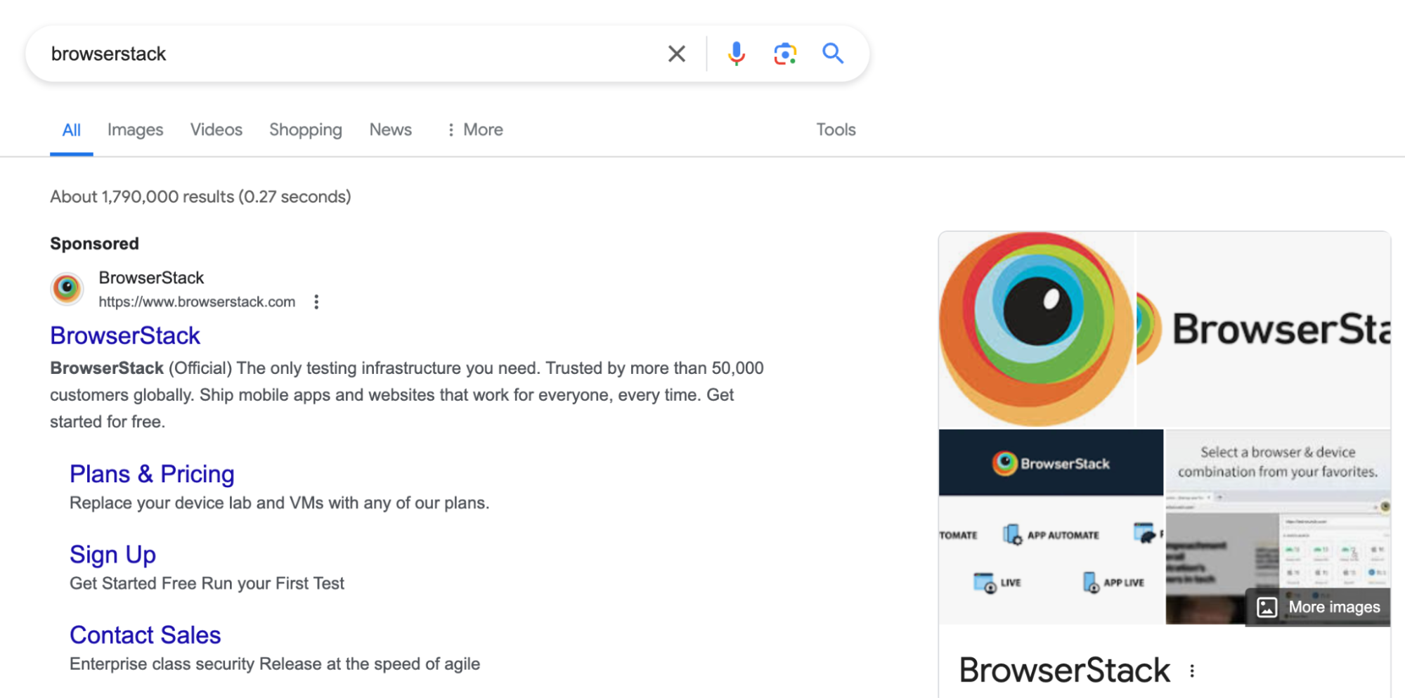
Task: Open options menu next to BrowserStack panel title
Action: coord(1192,671)
